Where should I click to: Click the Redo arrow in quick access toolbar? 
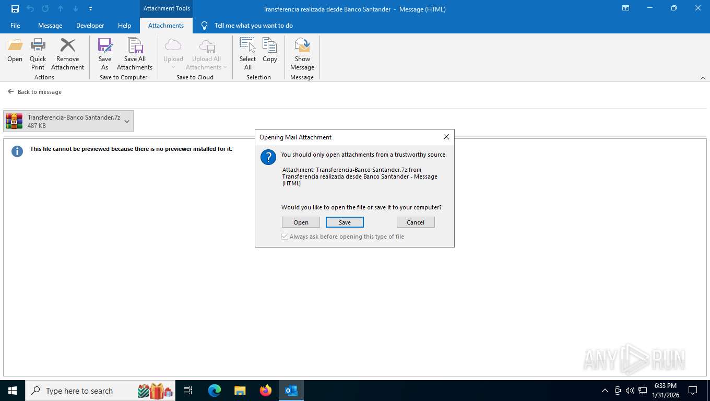point(45,9)
